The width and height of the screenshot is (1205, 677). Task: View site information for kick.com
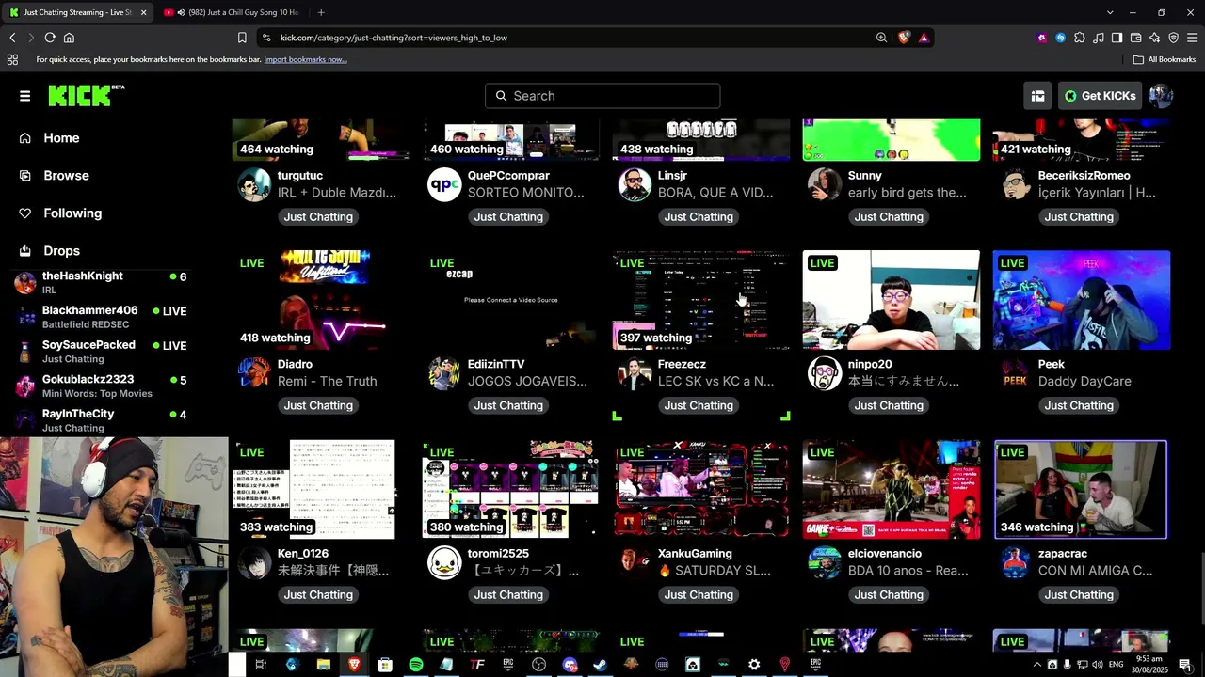pyautogui.click(x=266, y=38)
